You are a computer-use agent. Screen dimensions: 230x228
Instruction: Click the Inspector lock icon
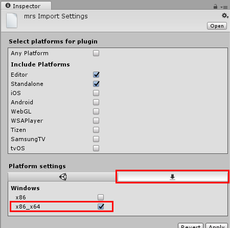[215, 7]
